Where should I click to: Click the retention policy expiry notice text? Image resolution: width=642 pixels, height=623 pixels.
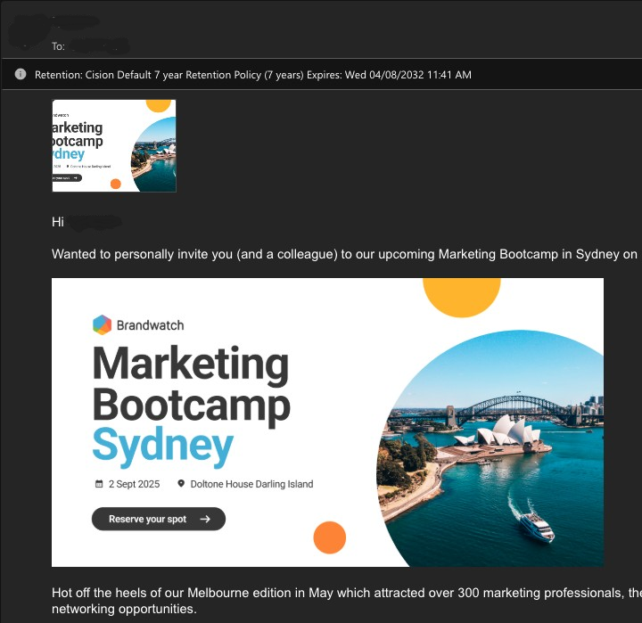[253, 75]
